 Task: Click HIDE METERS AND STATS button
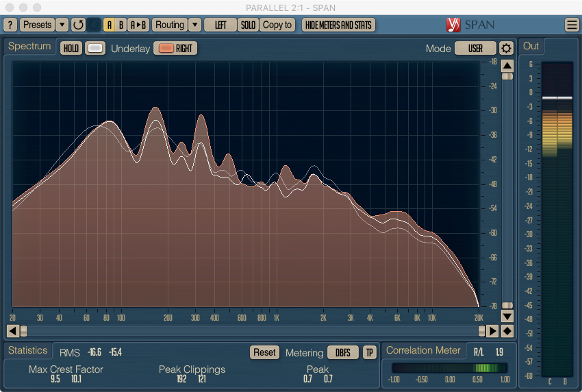(x=338, y=25)
